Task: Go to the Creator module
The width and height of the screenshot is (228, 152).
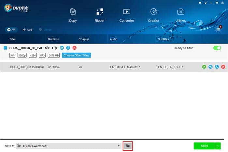Action: 153,15
